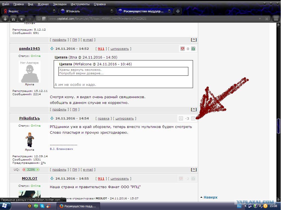
Task: Open the address bar history dropdown
Action: click(x=260, y=19)
